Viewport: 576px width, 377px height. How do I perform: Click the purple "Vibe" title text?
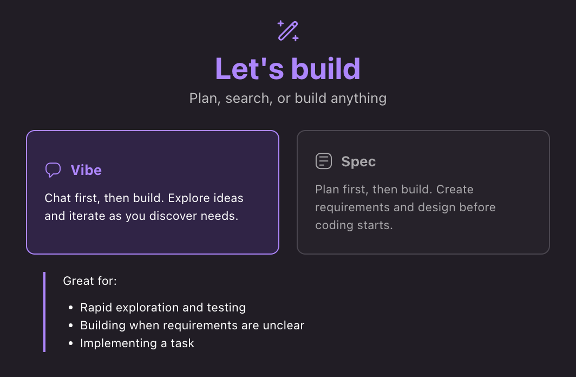[x=86, y=170]
